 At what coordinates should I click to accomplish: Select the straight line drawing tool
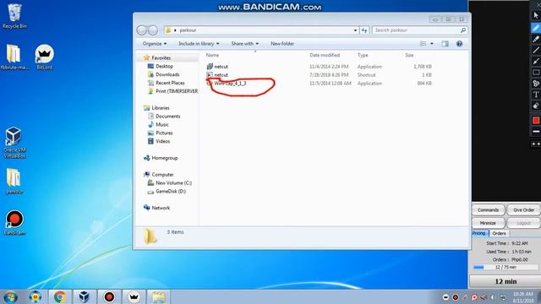click(x=536, y=50)
